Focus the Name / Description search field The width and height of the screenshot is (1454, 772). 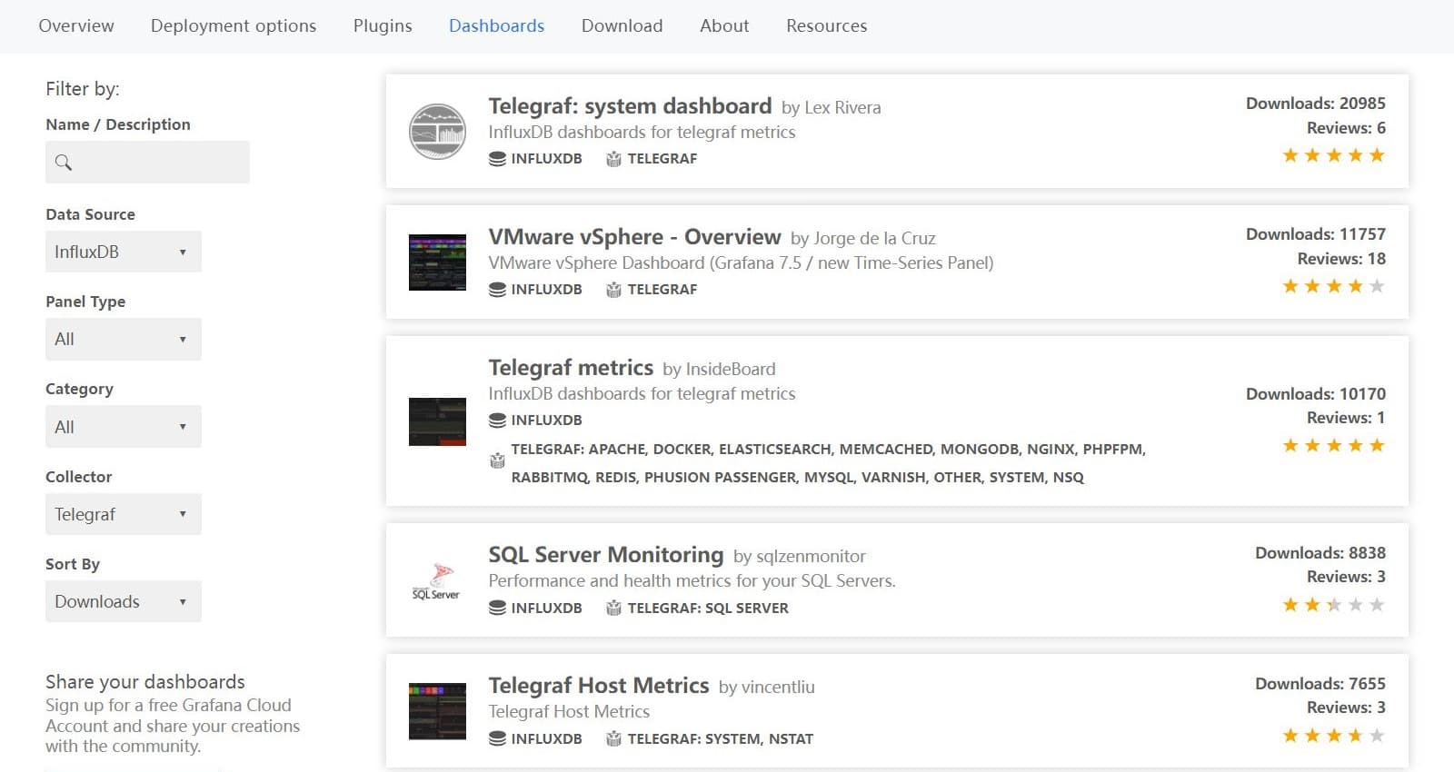[x=159, y=163]
